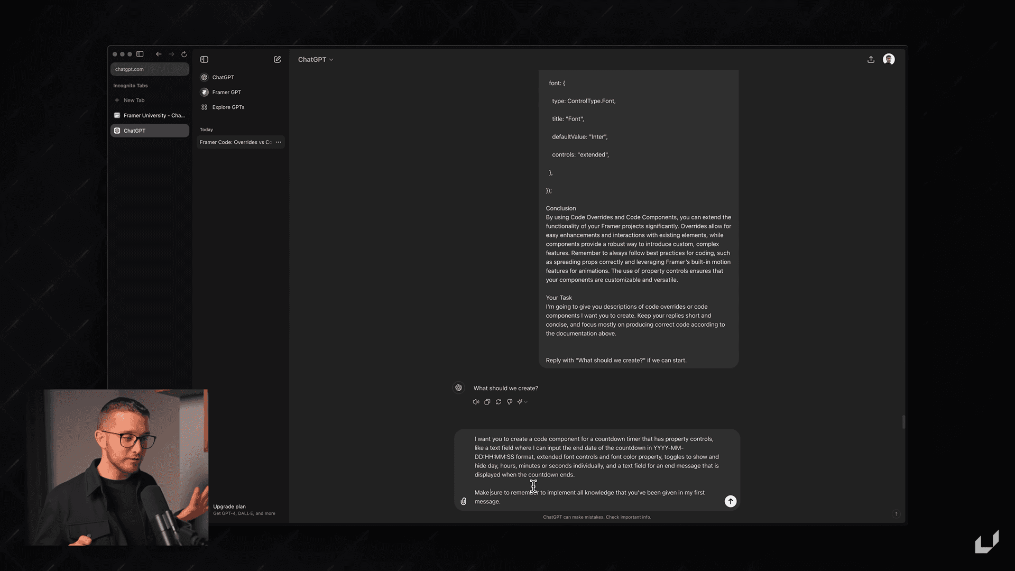Switch to Framer University tab

[x=150, y=115]
